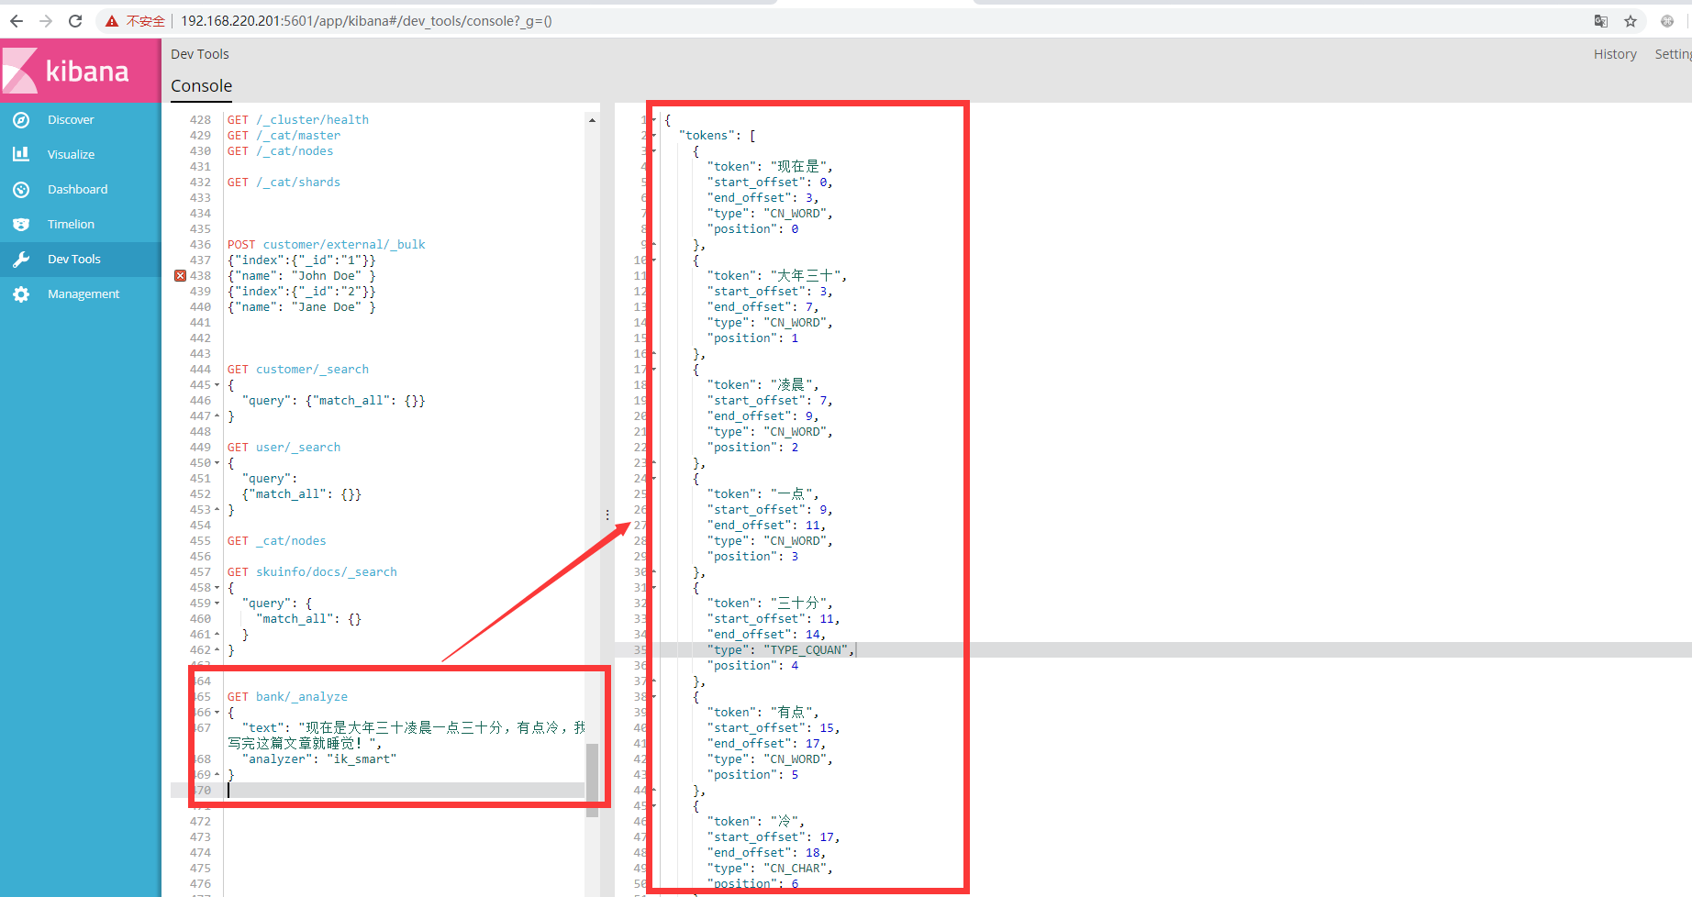The image size is (1692, 897).
Task: Bookmark this page with the star icon
Action: (1631, 21)
